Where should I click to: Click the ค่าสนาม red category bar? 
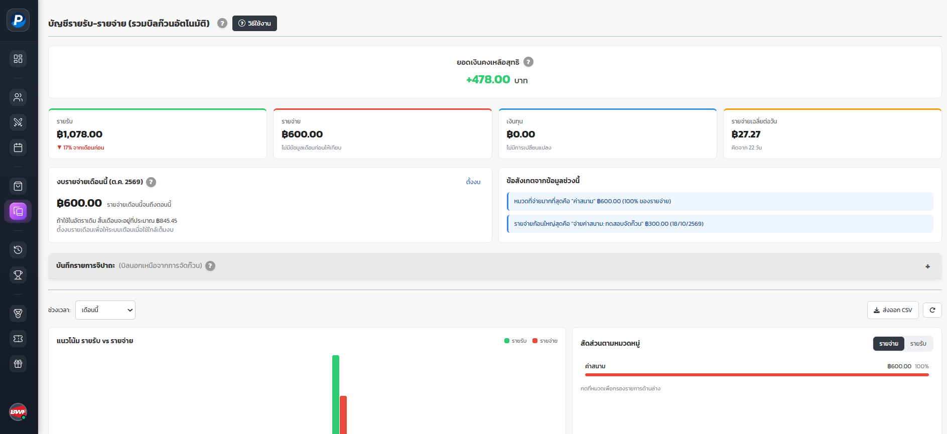coord(757,375)
